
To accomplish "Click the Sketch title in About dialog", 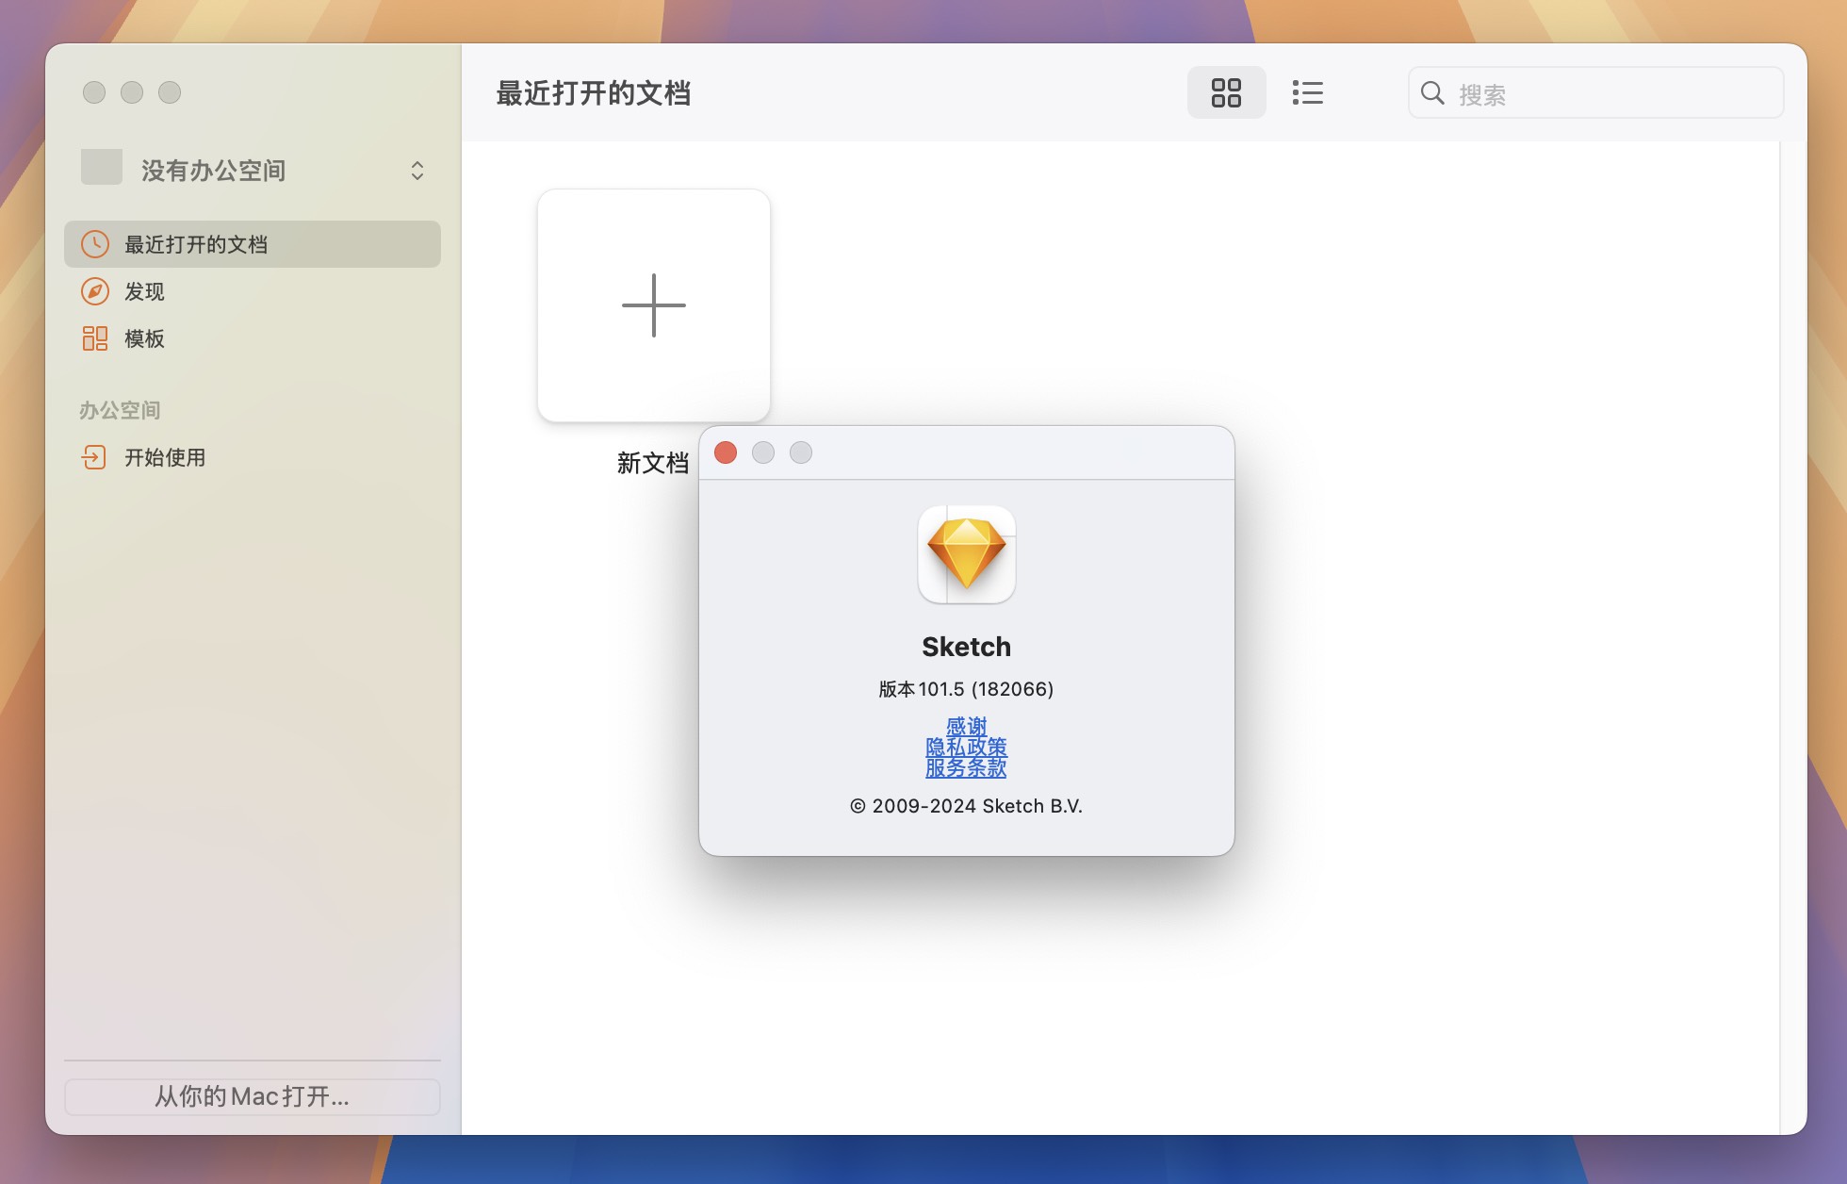I will coord(966,647).
